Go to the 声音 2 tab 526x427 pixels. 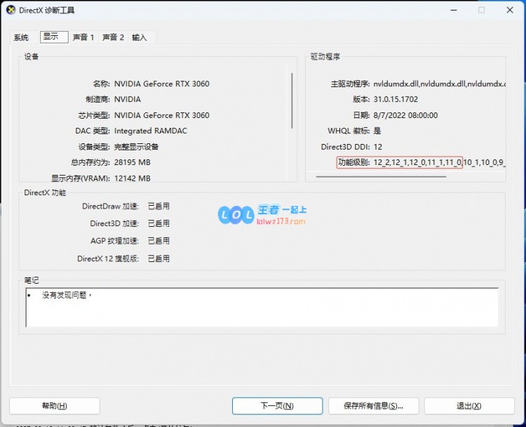(113, 37)
